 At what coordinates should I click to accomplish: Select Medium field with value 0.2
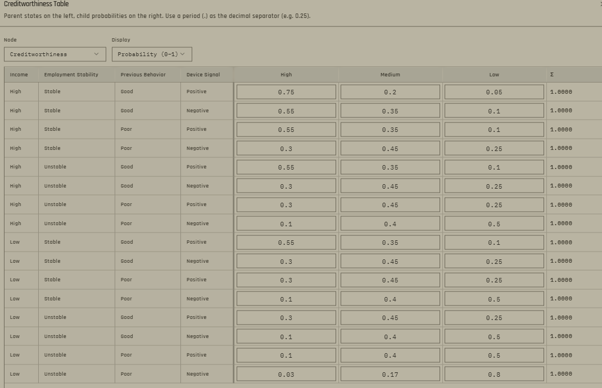(x=390, y=92)
